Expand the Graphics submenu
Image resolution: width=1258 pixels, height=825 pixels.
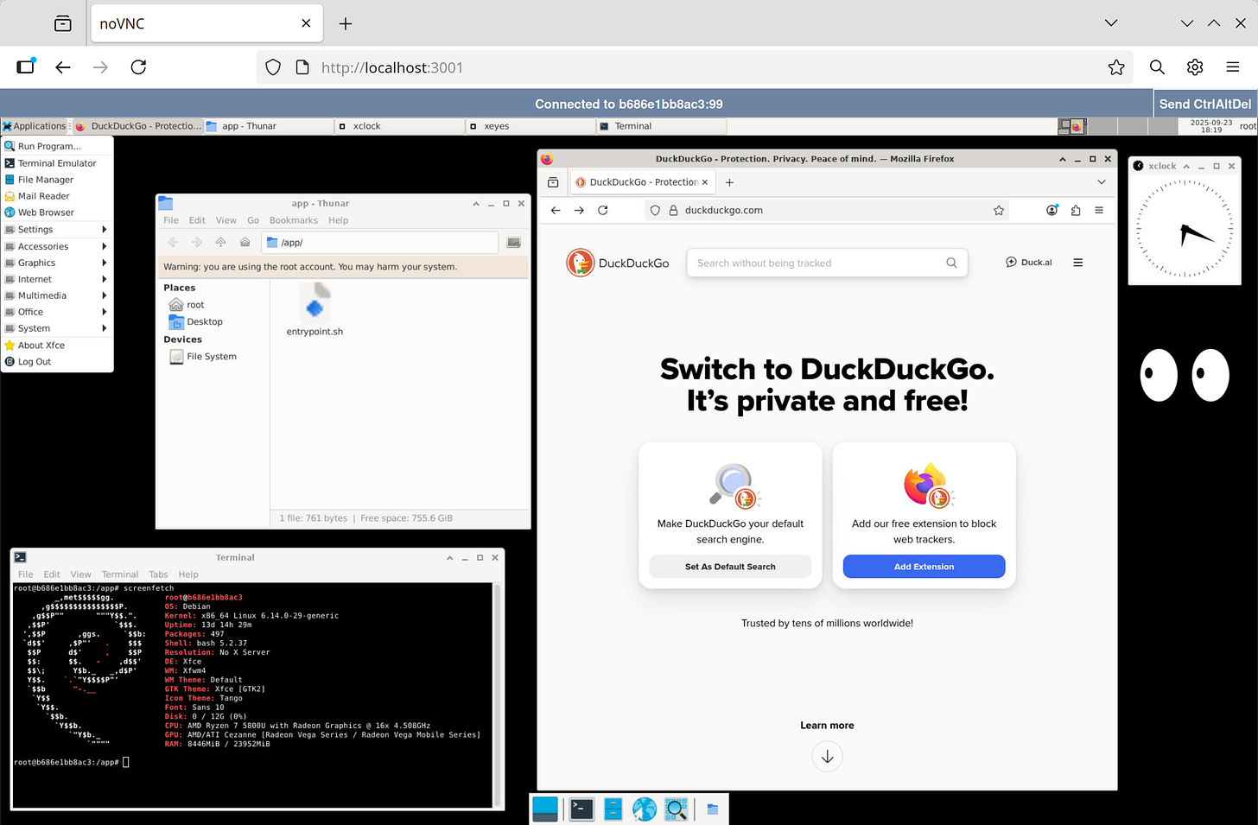[57, 263]
